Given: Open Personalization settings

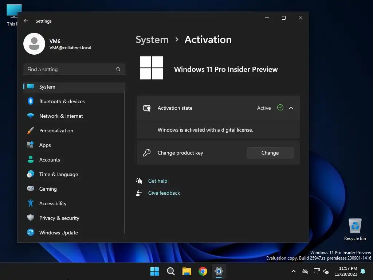Looking at the screenshot, I should coord(74,131).
